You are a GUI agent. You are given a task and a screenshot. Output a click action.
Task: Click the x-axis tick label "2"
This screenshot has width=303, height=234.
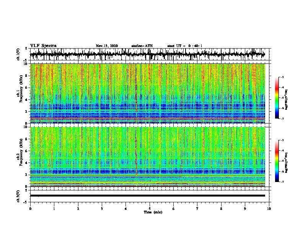(78, 209)
